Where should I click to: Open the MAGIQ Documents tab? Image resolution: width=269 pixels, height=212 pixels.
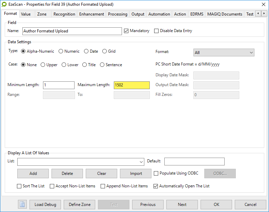pos(225,14)
